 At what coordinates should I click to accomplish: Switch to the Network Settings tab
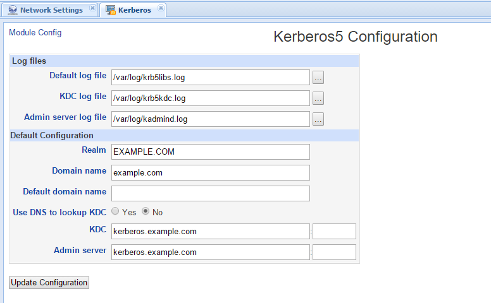point(50,10)
